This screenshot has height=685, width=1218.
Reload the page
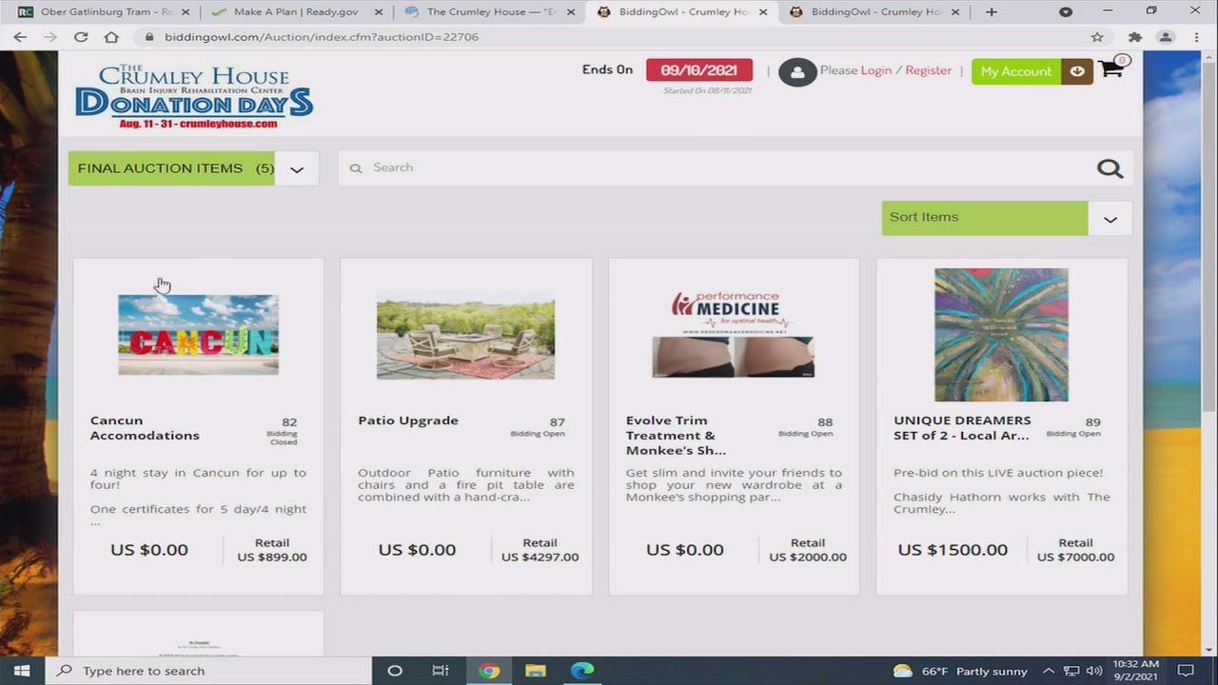click(81, 37)
